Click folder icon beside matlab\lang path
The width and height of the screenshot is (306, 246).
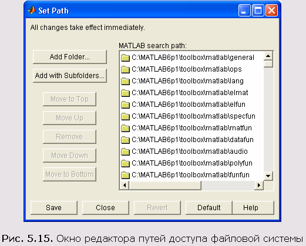pos(125,81)
